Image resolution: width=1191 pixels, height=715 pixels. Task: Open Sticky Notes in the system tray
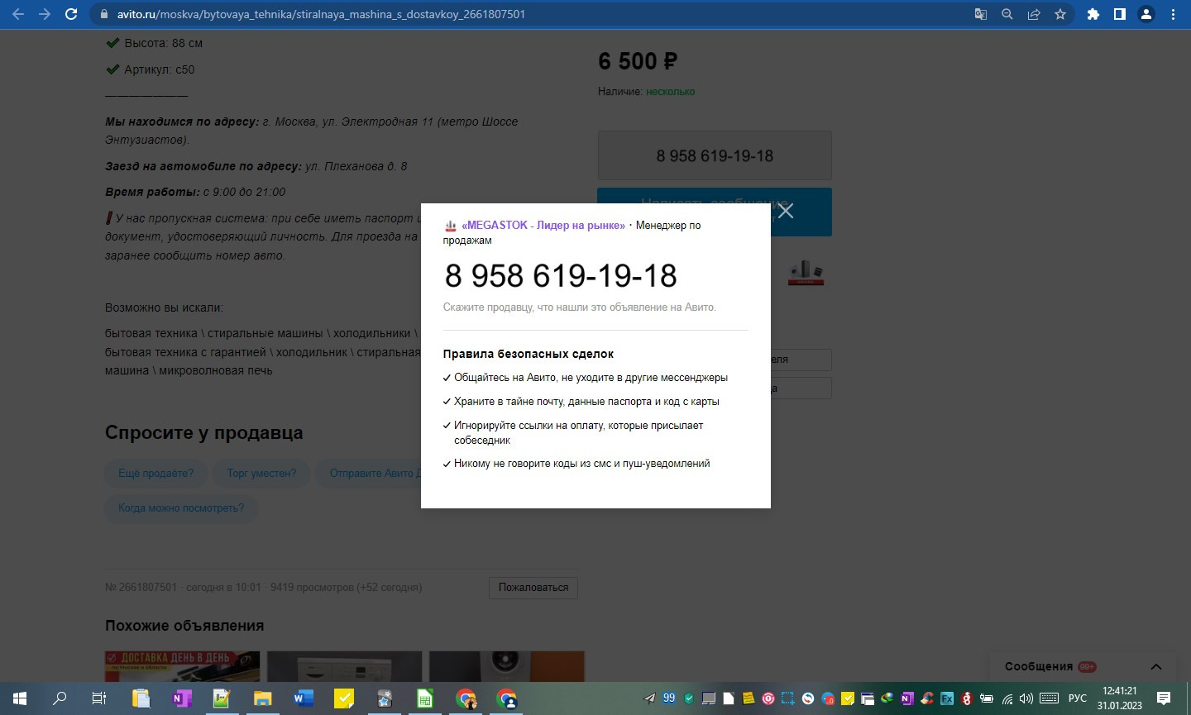[749, 698]
